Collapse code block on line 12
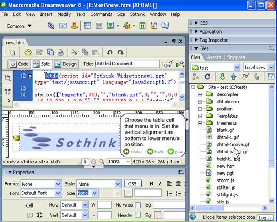The width and height of the screenshot is (277, 222). (x=30, y=76)
